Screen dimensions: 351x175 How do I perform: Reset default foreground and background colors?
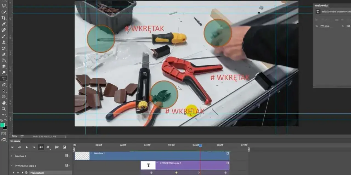(x=1, y=120)
